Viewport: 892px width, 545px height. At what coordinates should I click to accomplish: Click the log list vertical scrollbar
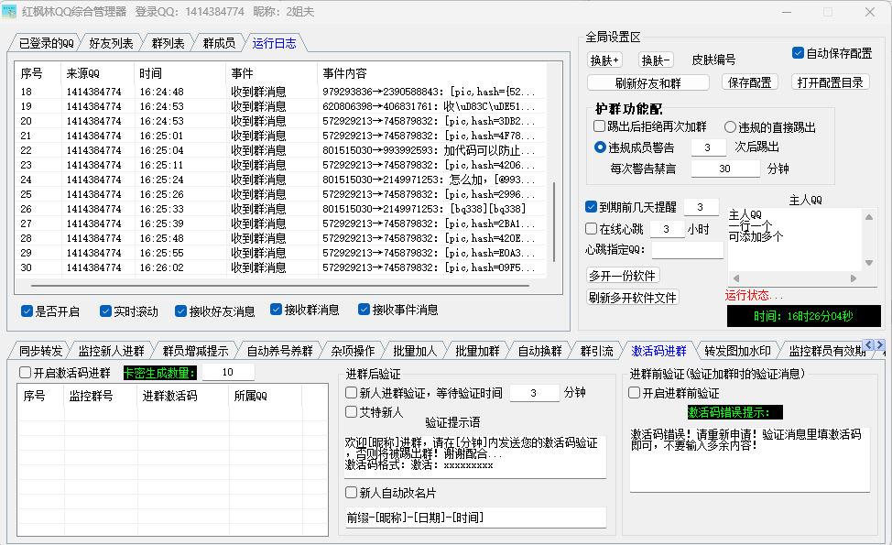pyautogui.click(x=552, y=220)
